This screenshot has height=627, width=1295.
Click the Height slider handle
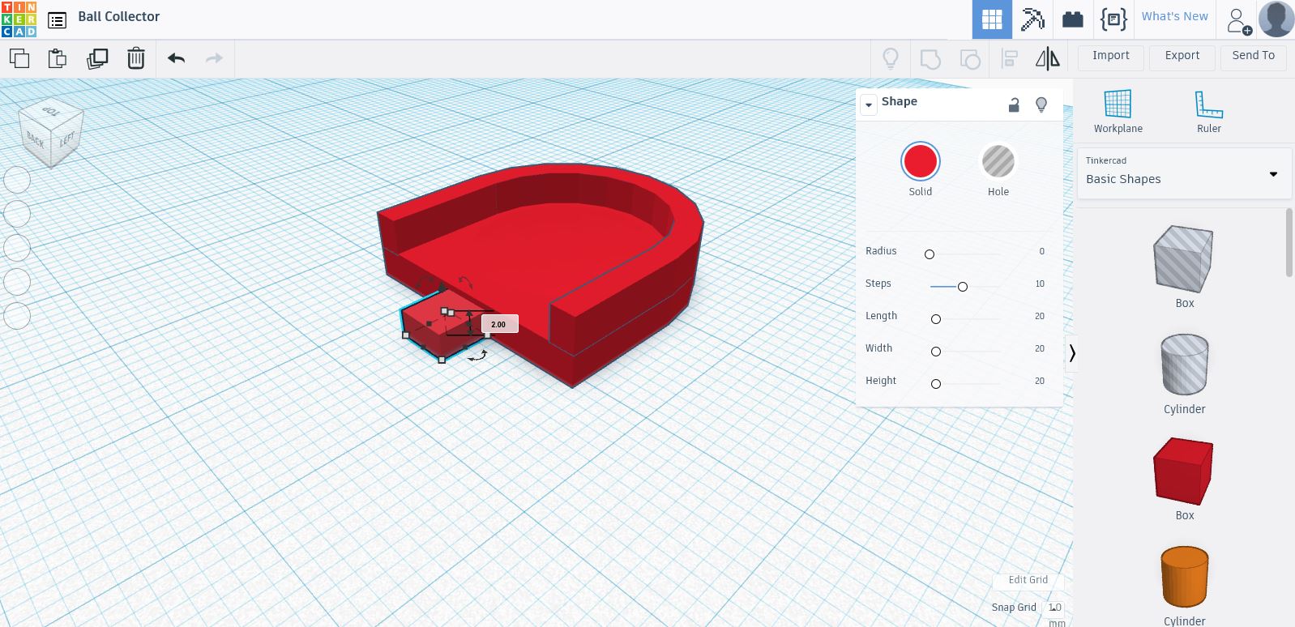936,384
